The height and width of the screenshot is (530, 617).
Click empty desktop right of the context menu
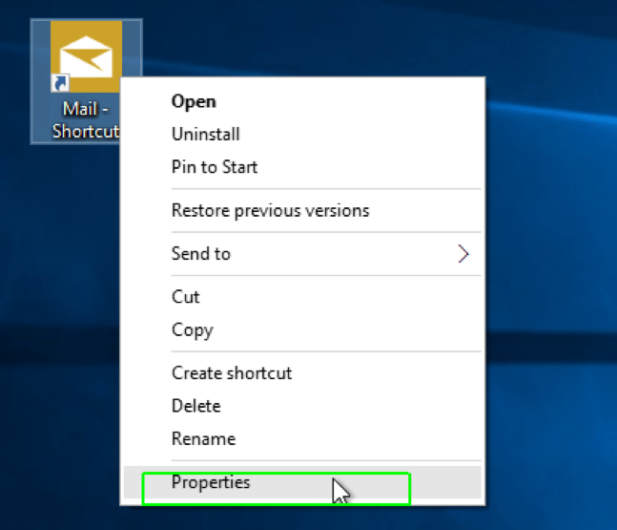[x=553, y=286]
